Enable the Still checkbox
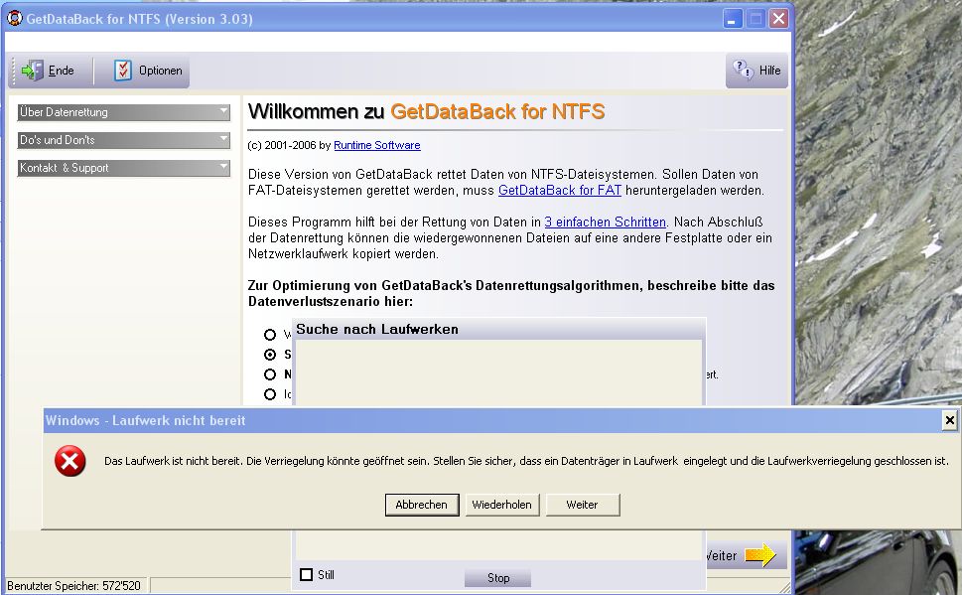The width and height of the screenshot is (962, 595). tap(306, 575)
